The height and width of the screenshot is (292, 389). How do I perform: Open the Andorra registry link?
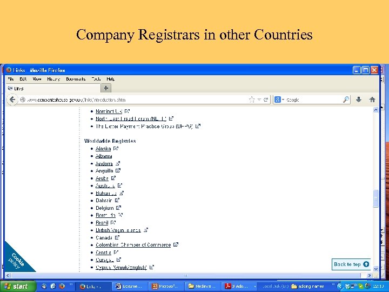(x=104, y=163)
